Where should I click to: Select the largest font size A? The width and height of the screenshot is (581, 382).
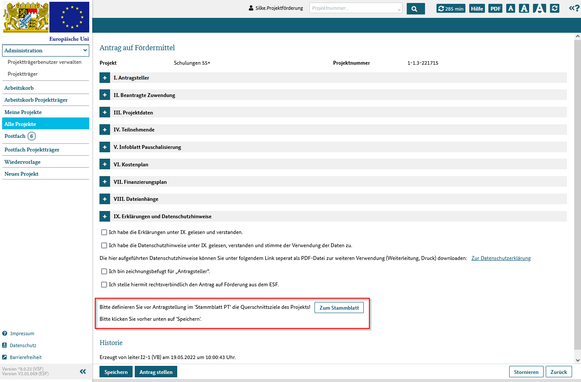pyautogui.click(x=539, y=9)
